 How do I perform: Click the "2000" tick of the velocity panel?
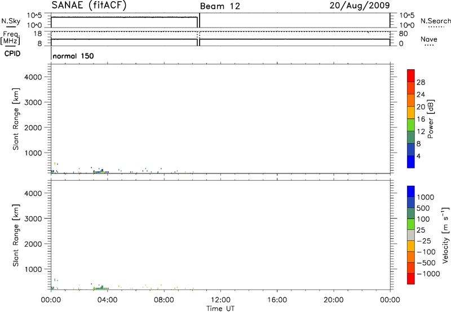33,244
